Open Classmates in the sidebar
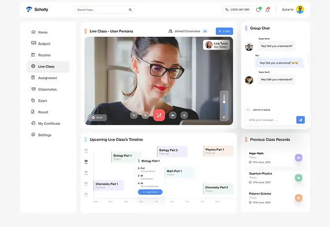The width and height of the screenshot is (330, 227). click(48, 89)
